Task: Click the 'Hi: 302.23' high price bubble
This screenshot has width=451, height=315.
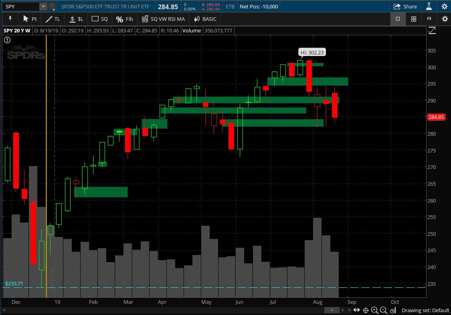Action: (312, 52)
